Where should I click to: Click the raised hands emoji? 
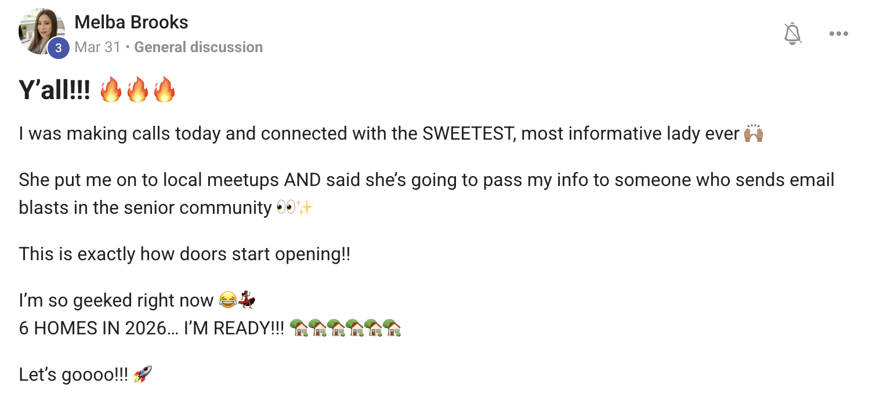(754, 134)
